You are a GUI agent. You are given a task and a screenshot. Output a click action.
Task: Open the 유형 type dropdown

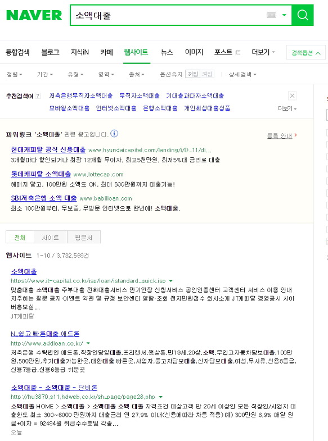(x=75, y=75)
